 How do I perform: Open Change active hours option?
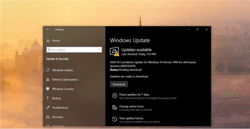tap(131, 106)
